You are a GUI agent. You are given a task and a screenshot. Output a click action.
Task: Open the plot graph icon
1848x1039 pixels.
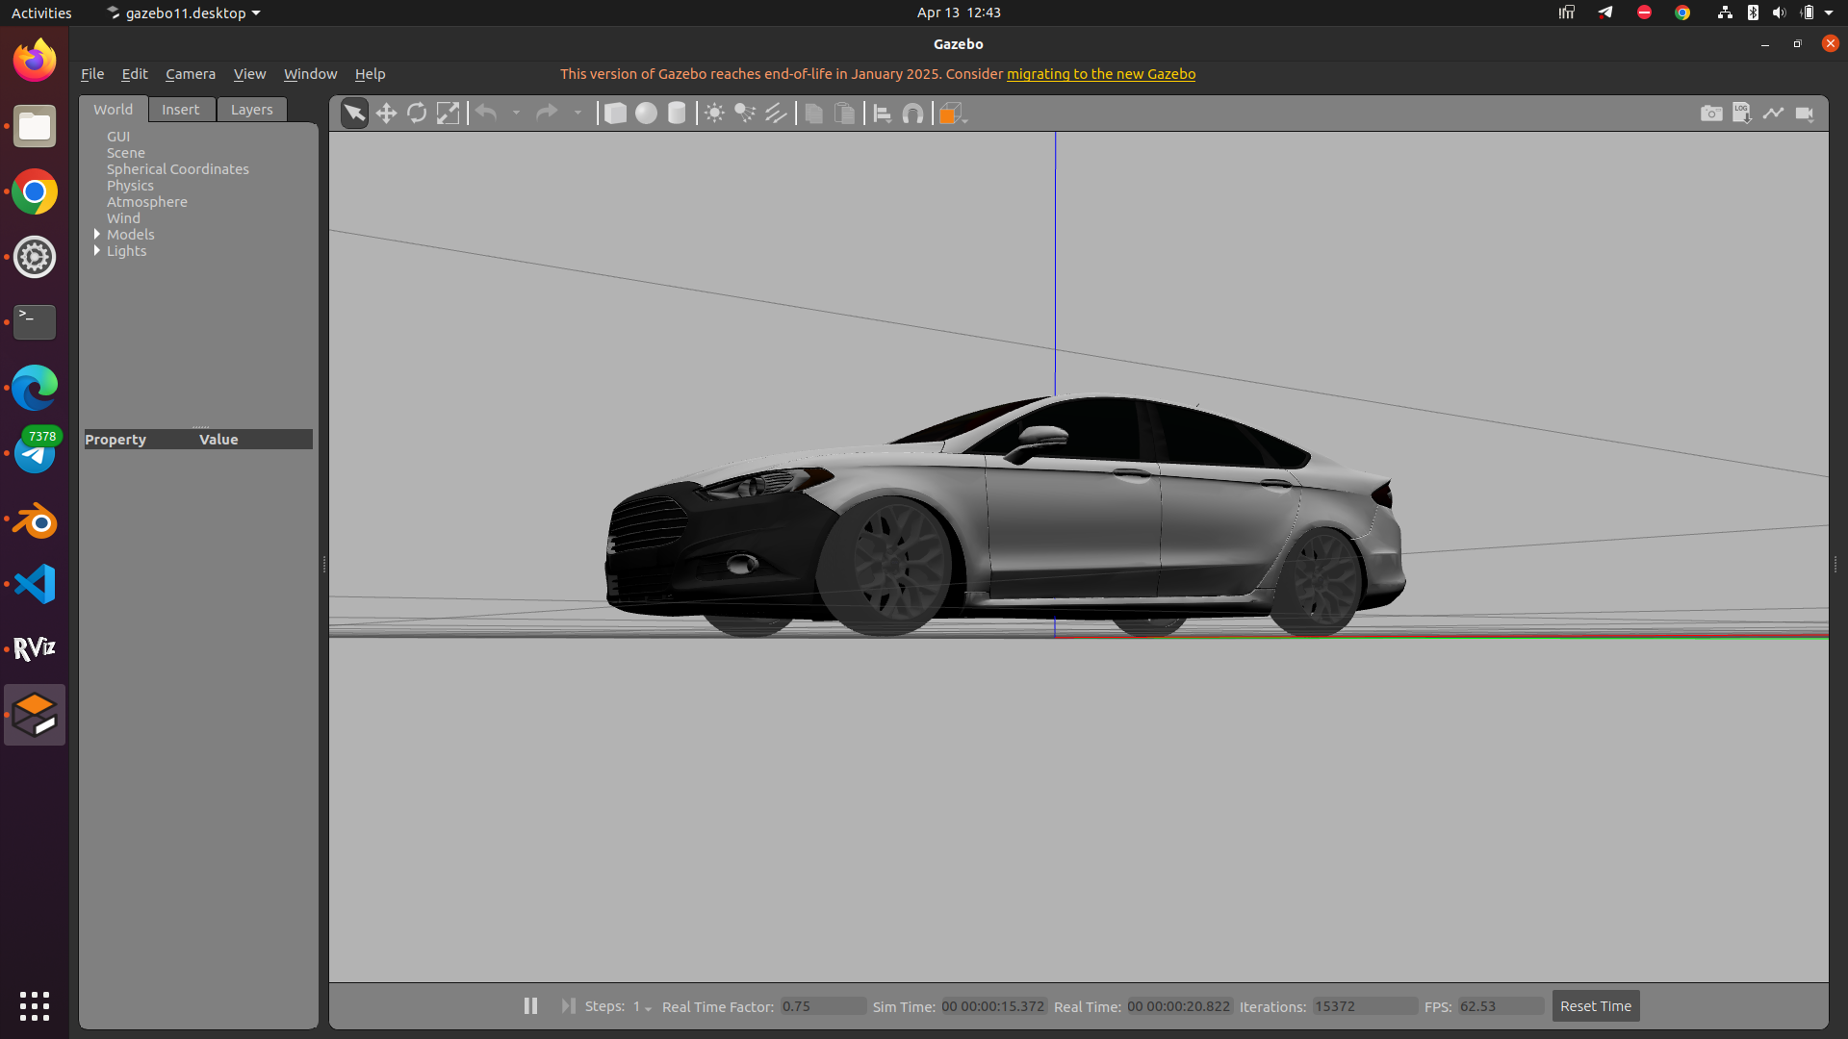coord(1773,114)
